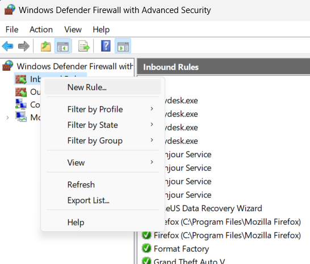
Task: Open the View submenu in context menu
Action: click(103, 162)
